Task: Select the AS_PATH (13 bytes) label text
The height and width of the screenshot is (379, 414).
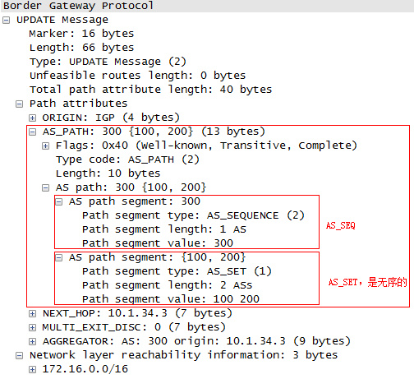Action: (154, 132)
